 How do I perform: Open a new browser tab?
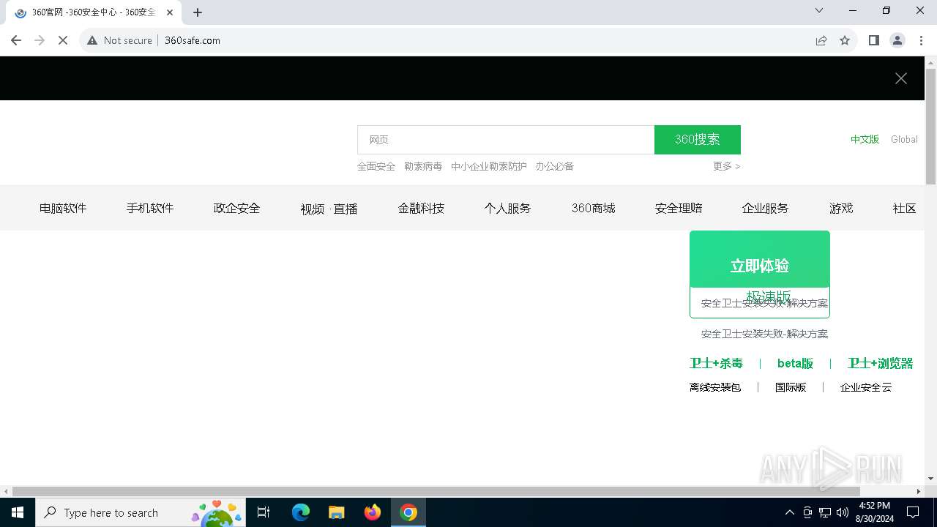click(x=198, y=12)
